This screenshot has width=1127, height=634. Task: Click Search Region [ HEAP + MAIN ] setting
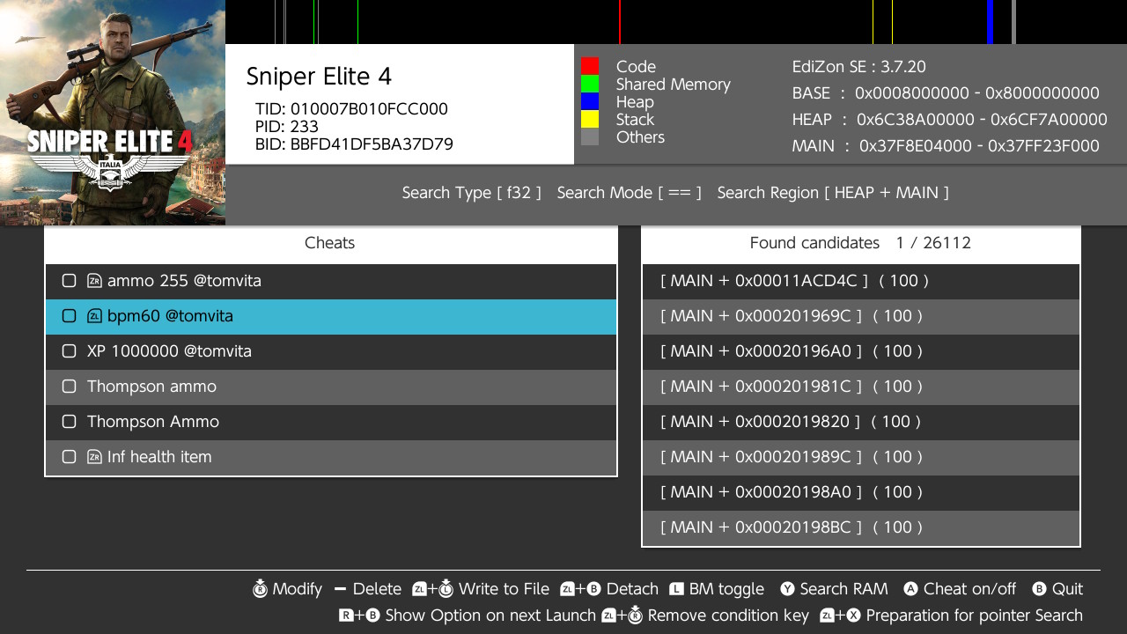[833, 193]
